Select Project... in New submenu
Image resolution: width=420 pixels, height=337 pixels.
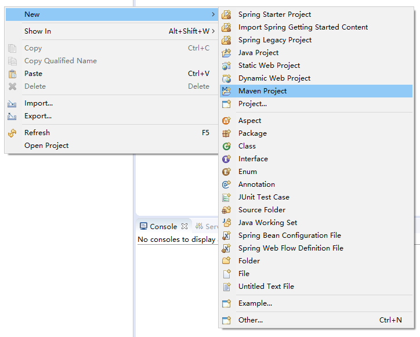[x=316, y=104]
